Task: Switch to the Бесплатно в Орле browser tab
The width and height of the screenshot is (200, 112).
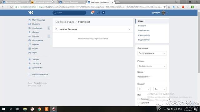Action: (x=15, y=2)
